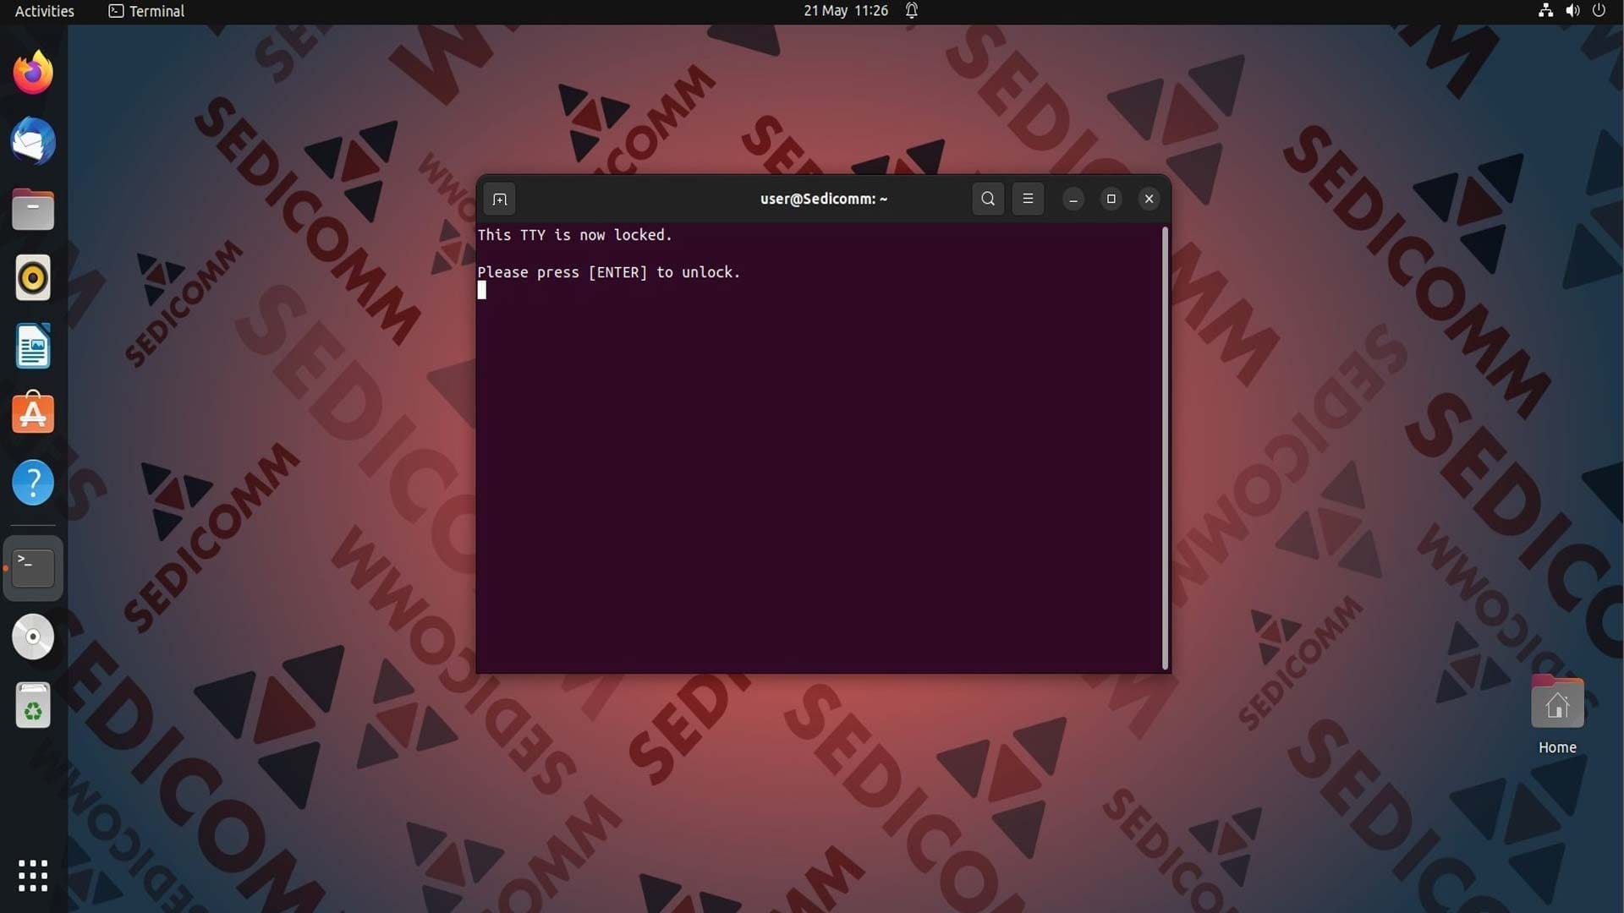Select the Terminal icon in the dock
This screenshot has width=1624, height=913.
(33, 568)
